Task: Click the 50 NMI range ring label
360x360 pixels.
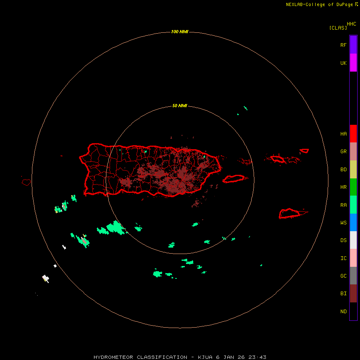Action: (180, 106)
